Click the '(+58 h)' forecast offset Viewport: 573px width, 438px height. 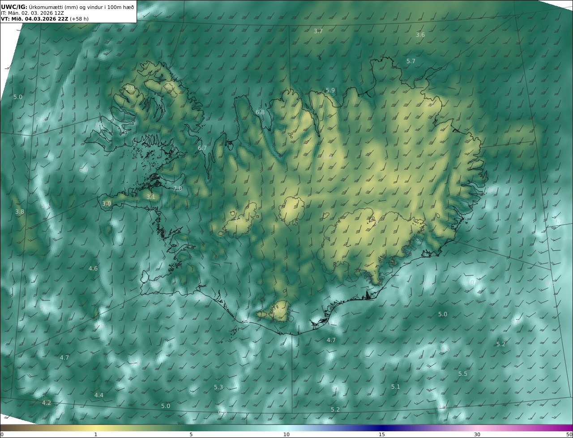coord(80,19)
